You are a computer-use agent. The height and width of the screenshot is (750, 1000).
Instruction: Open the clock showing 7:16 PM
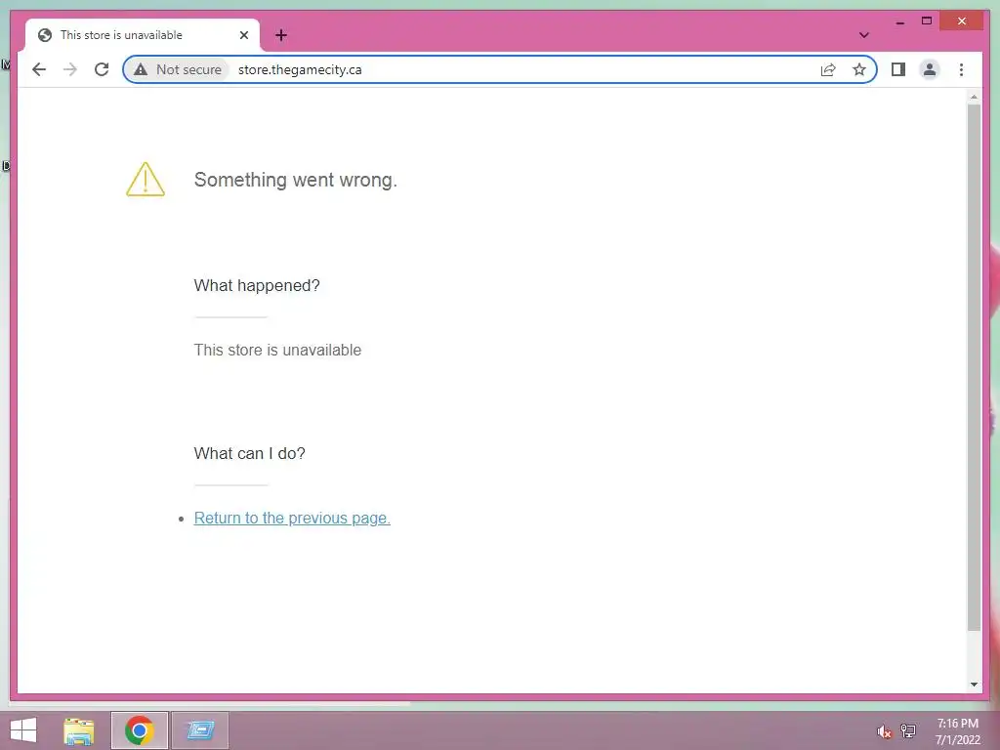point(957,731)
